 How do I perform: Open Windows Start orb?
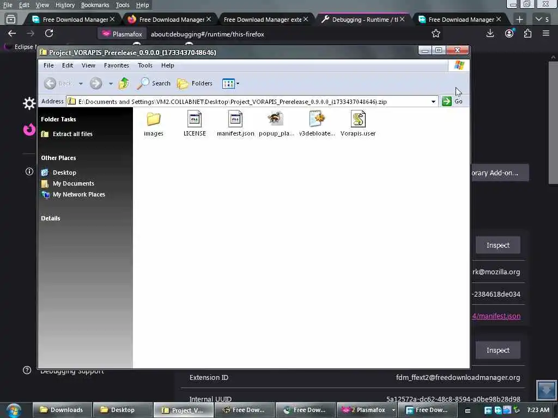(14, 410)
